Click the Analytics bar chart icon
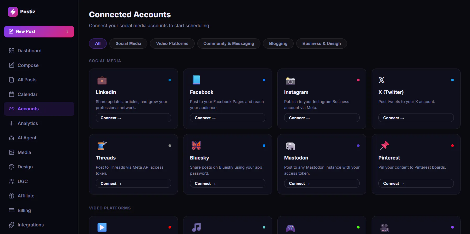 click(12, 123)
